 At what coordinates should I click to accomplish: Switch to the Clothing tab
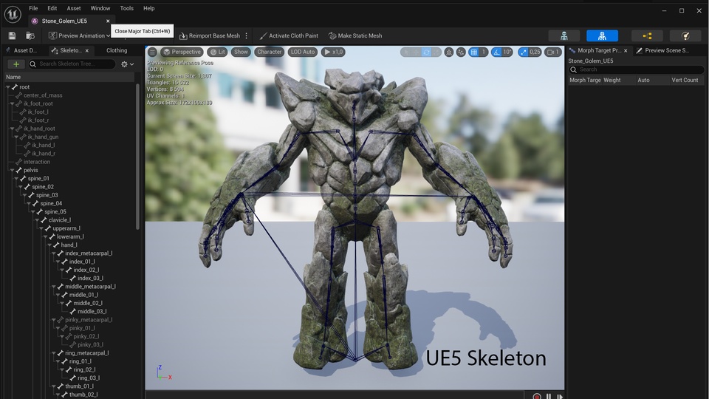117,50
